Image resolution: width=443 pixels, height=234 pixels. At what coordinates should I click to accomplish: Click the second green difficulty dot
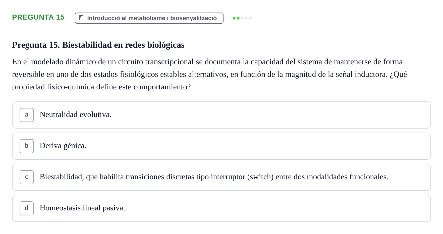238,18
